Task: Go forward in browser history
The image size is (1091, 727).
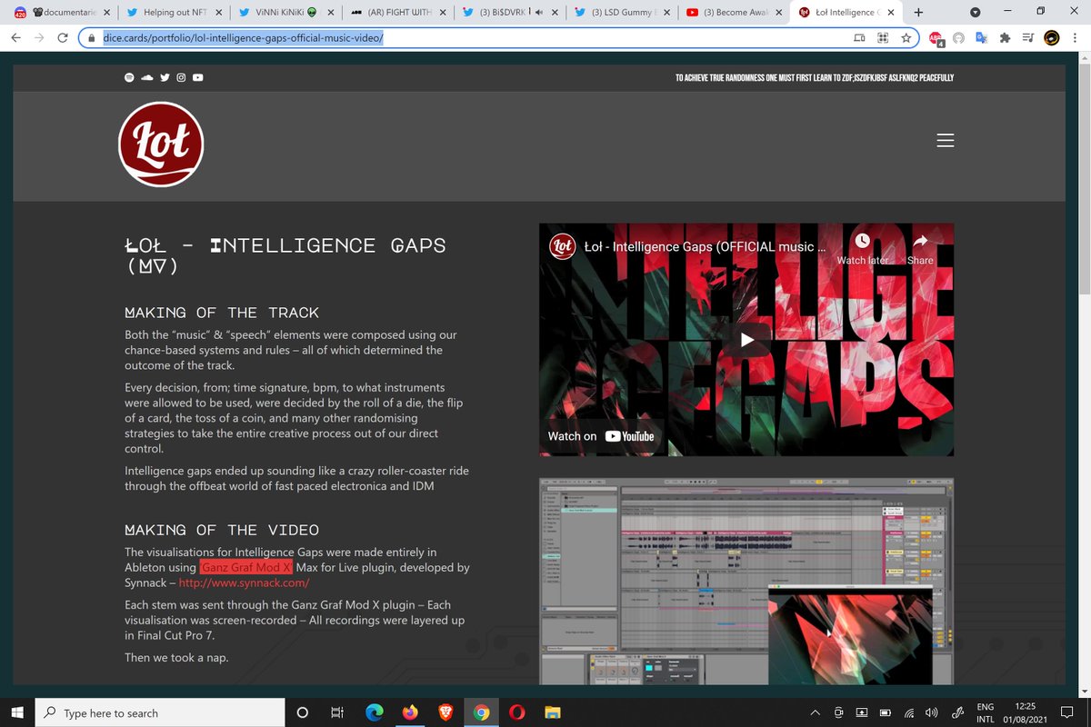Action: 40,38
